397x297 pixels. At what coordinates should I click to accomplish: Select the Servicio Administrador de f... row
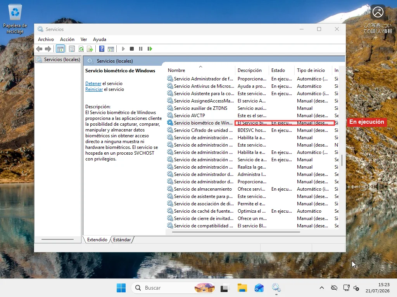pyautogui.click(x=252, y=79)
